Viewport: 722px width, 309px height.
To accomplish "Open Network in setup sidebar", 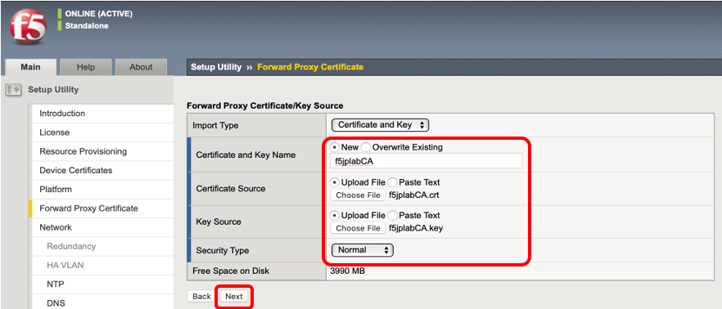I will coord(102,227).
